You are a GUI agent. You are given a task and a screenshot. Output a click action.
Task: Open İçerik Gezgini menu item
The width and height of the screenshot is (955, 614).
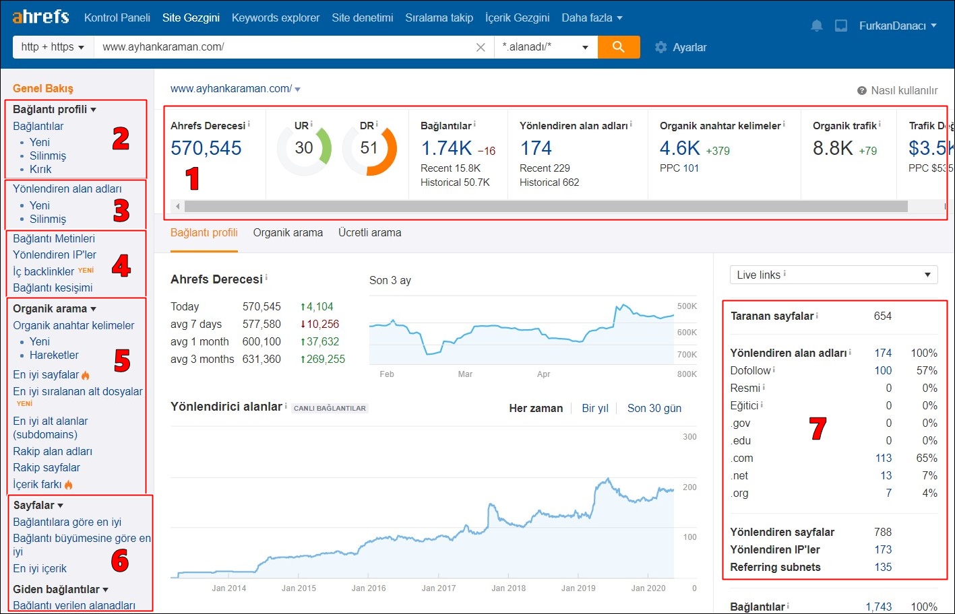518,18
